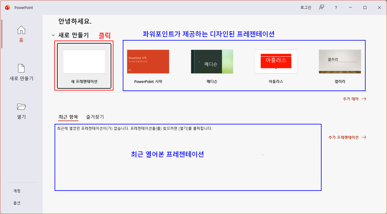Click the 로그인 button
Viewport: 387px width, 214px height.
pos(306,8)
